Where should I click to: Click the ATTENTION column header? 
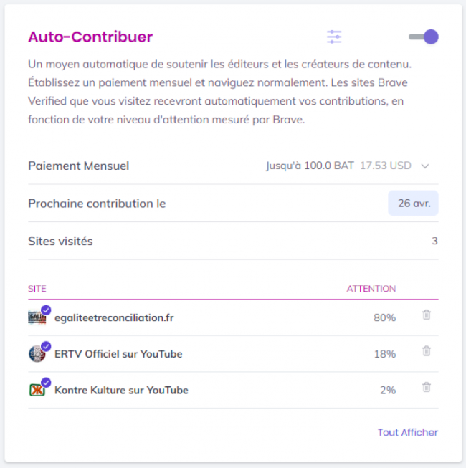point(371,289)
